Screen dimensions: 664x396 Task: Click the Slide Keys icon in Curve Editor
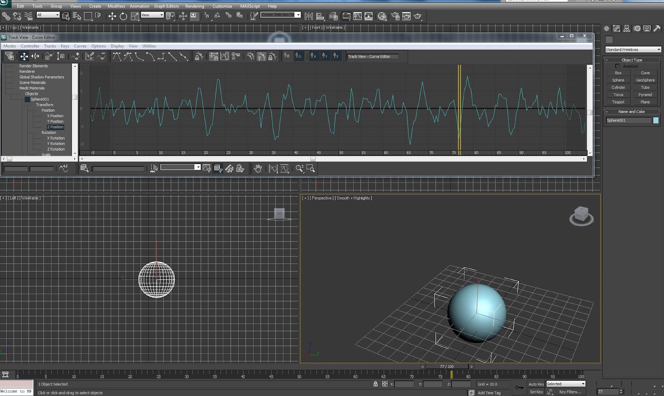(x=36, y=56)
